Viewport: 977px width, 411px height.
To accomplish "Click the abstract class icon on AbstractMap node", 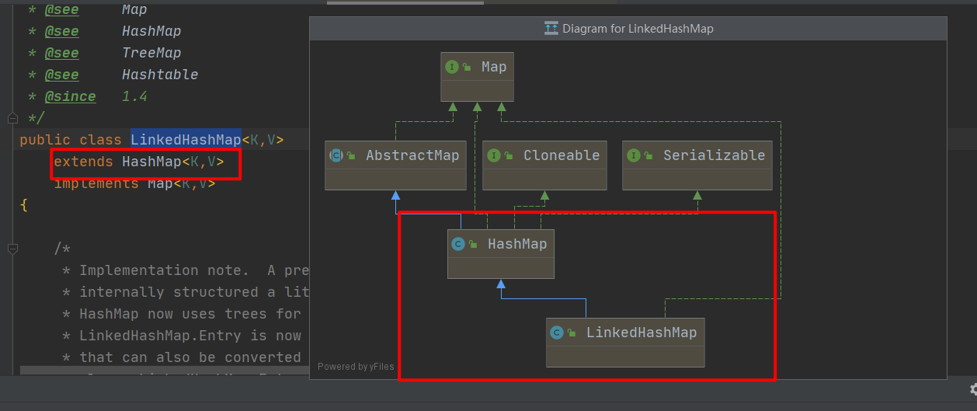I will pyautogui.click(x=337, y=155).
